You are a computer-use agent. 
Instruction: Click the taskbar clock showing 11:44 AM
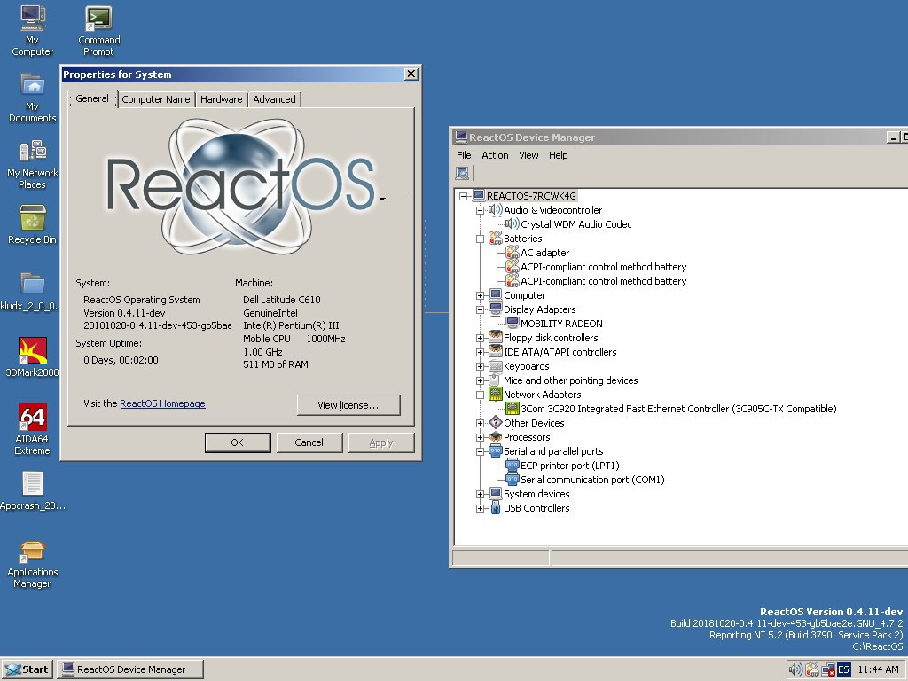(878, 669)
